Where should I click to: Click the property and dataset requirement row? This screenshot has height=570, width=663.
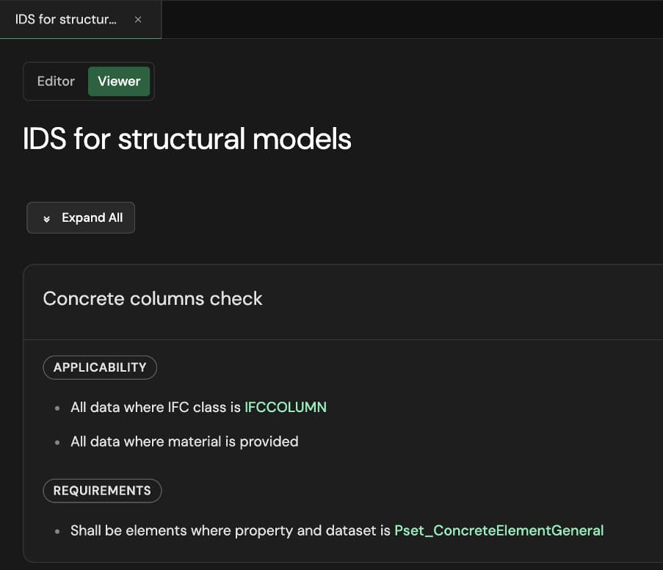(336, 530)
